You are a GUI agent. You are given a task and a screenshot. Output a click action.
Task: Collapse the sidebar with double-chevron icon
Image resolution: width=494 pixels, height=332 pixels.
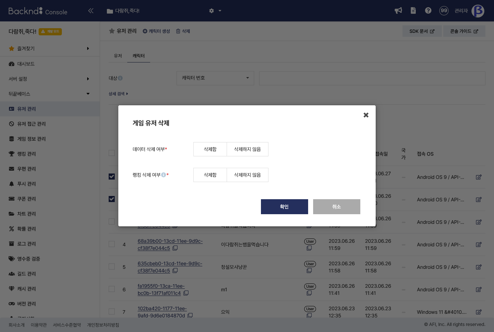click(91, 11)
